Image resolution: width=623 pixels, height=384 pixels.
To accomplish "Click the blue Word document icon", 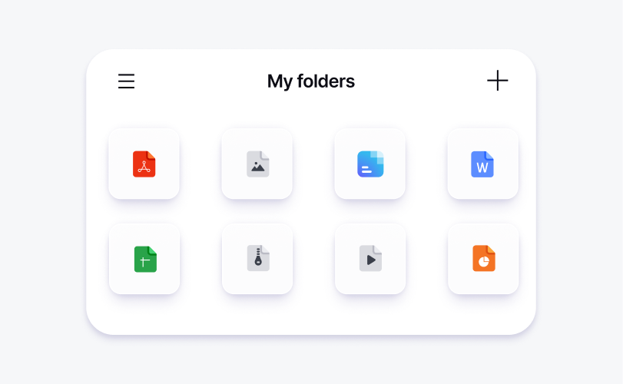I will 482,164.
